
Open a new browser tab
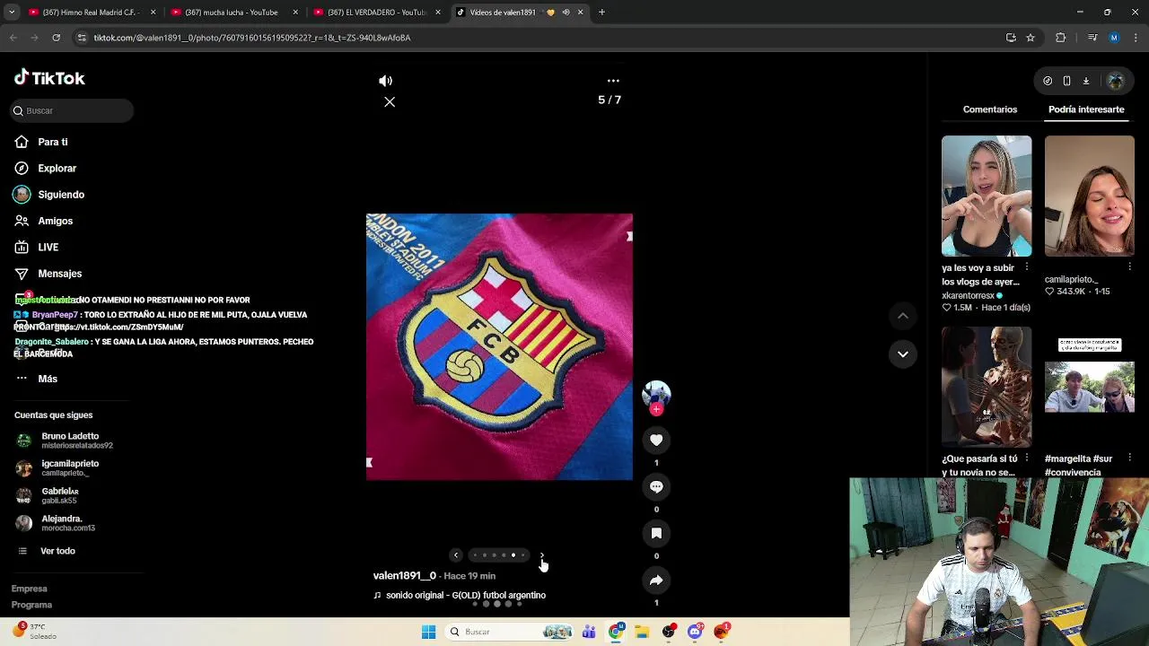coord(601,13)
